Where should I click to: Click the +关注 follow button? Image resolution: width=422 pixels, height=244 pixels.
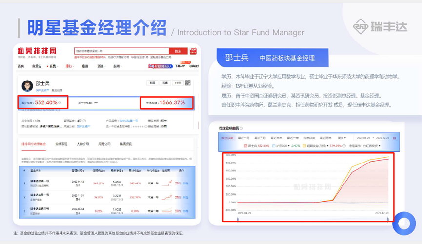[x=178, y=83]
